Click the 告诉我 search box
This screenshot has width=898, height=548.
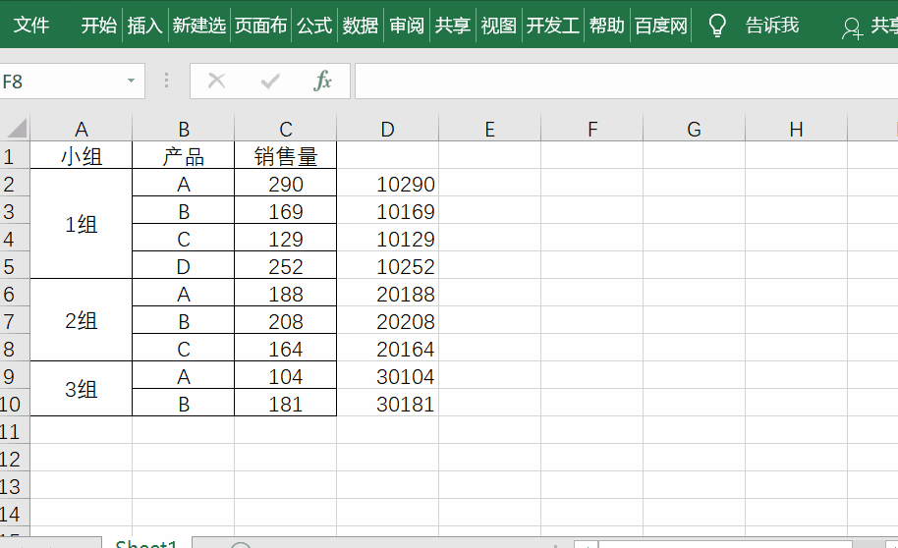(772, 26)
